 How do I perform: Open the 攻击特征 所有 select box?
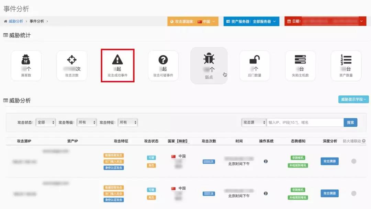pos(127,123)
